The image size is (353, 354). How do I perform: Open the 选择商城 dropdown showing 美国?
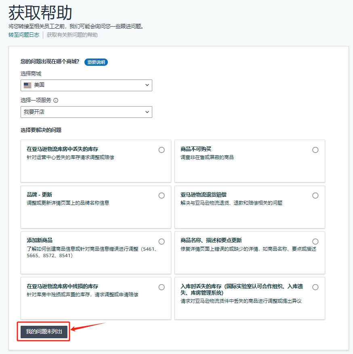coord(86,85)
